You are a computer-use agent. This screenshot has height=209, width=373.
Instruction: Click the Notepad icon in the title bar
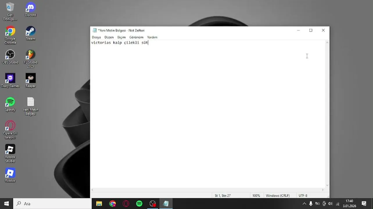(94, 30)
